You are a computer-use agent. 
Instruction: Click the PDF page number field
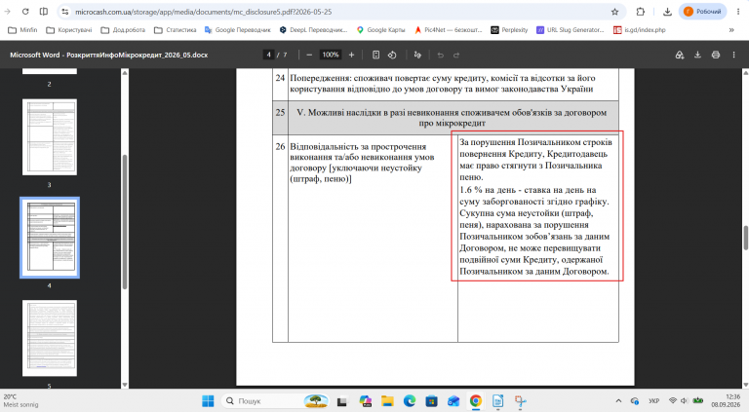(x=268, y=55)
